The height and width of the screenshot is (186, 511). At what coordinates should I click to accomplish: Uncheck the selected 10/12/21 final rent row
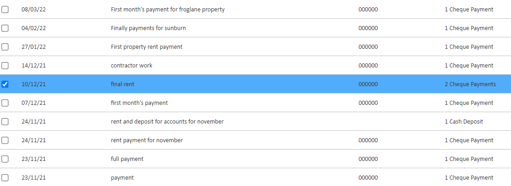(x=5, y=84)
